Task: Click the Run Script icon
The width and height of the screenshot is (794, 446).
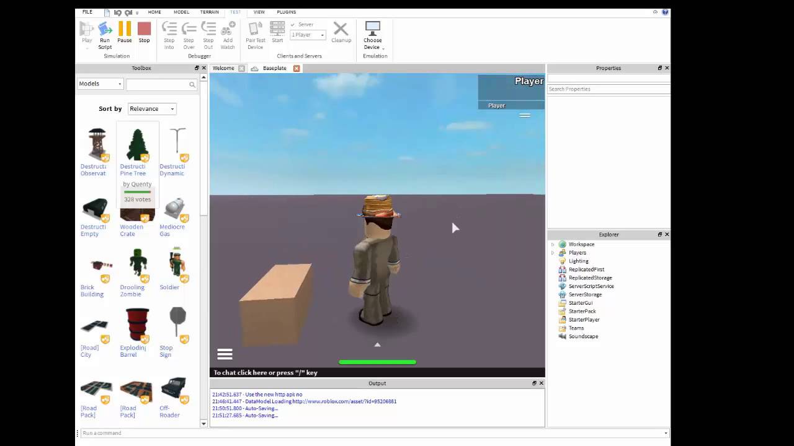Action: click(105, 28)
